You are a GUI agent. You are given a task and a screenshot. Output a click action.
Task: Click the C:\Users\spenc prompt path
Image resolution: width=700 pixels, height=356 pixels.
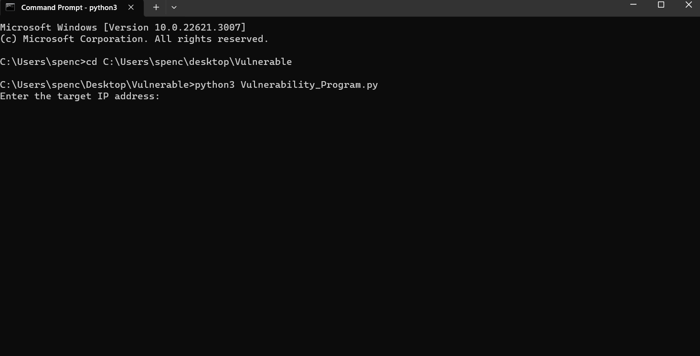pyautogui.click(x=41, y=62)
